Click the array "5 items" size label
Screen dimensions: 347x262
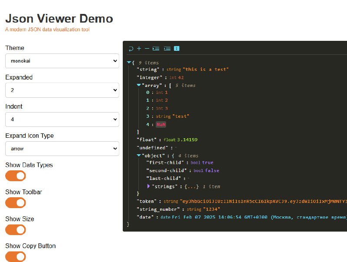[186, 85]
